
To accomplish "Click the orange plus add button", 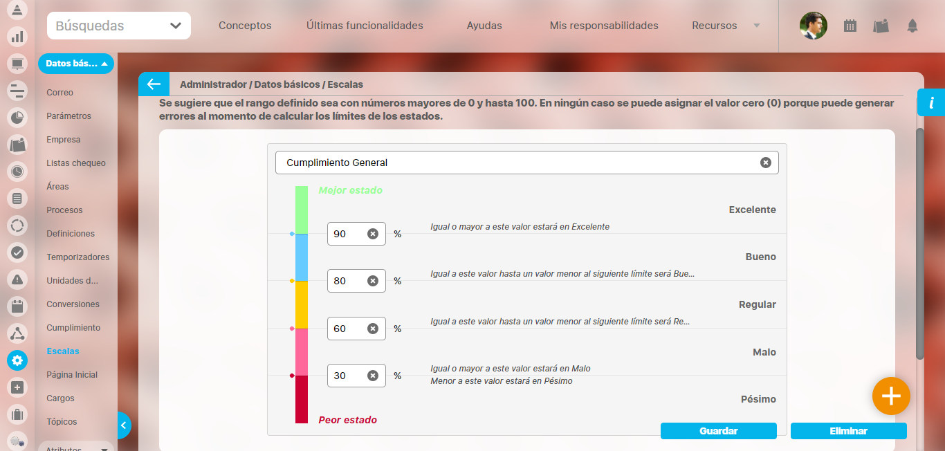I will tap(891, 396).
